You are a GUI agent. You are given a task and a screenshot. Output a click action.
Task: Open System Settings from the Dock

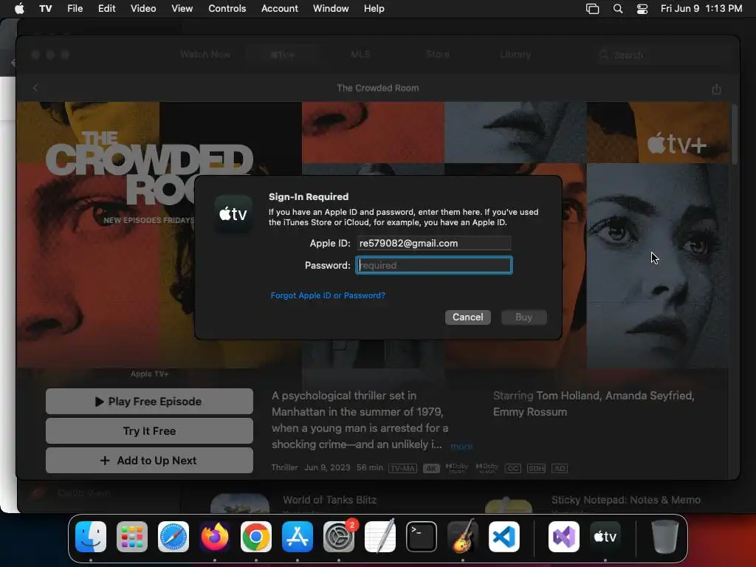(x=339, y=537)
